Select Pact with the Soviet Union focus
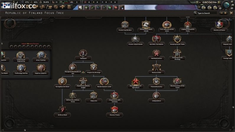 click(x=167, y=25)
